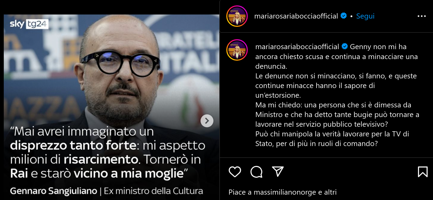Screen dimensions: 433x200
Task: Open comments via the speech bubble icon
Action: 256,172
